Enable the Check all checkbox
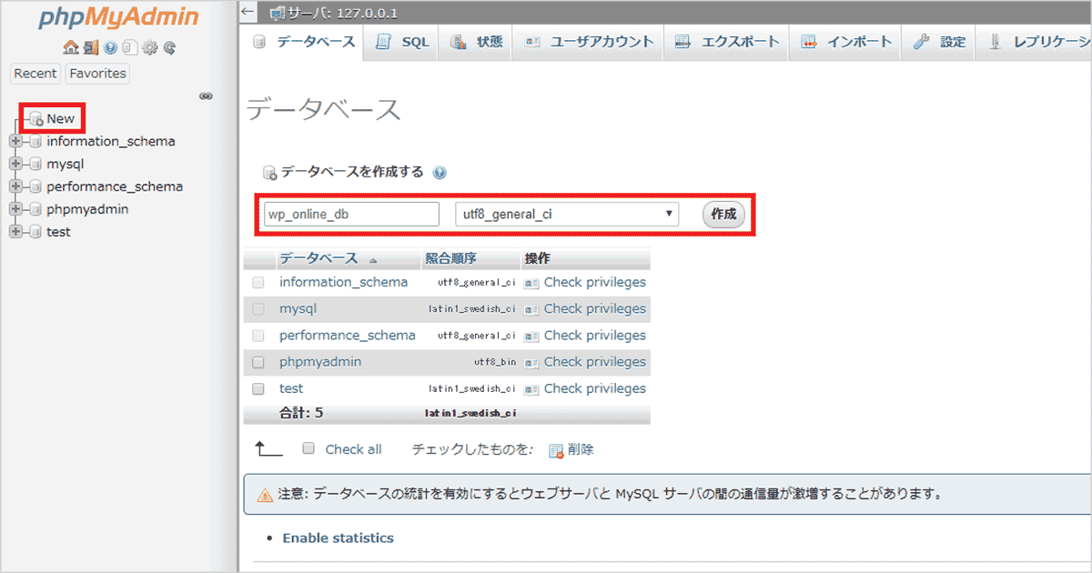Viewport: 1092px width, 573px height. (x=308, y=448)
